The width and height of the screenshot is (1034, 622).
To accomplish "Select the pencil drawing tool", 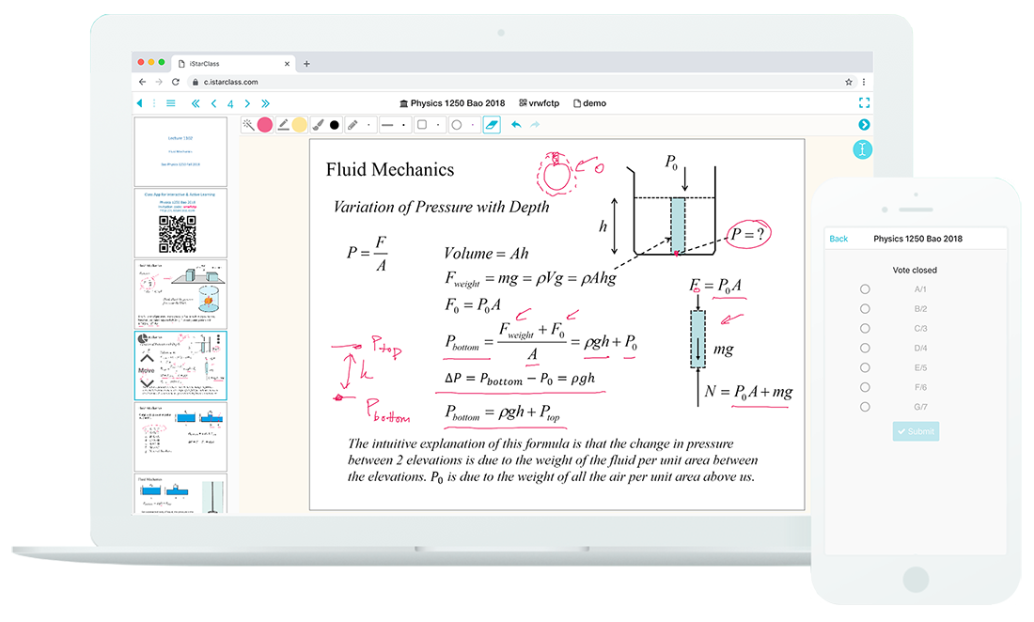I will (x=352, y=125).
